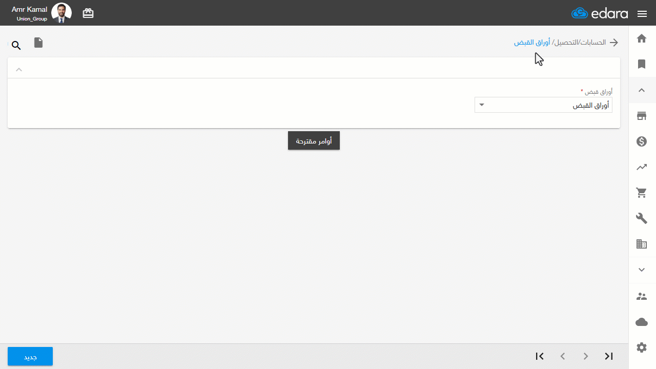Viewport: 656px width, 369px height.
Task: Open the store sidebar icon
Action: coord(642,116)
